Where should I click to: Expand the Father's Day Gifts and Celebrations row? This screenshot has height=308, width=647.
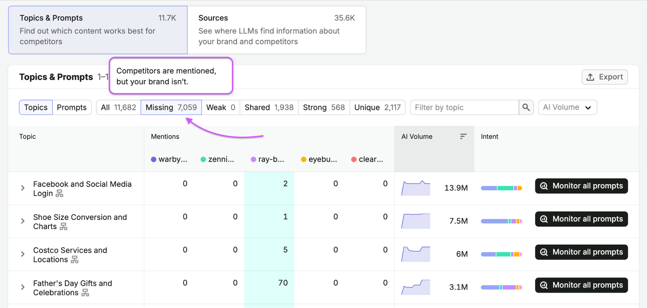tap(23, 287)
